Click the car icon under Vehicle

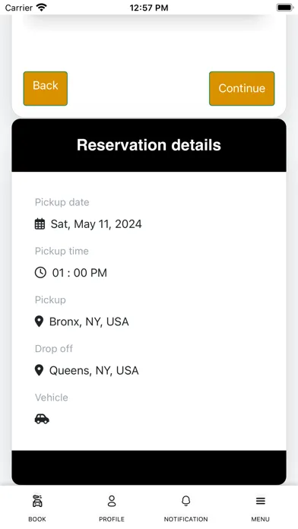click(x=42, y=419)
